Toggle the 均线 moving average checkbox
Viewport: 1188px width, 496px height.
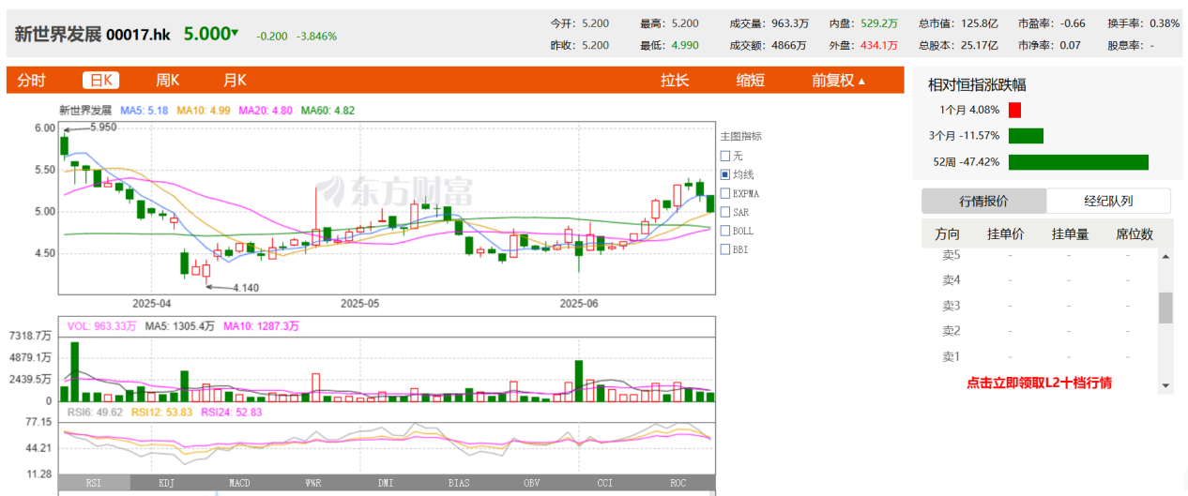724,174
